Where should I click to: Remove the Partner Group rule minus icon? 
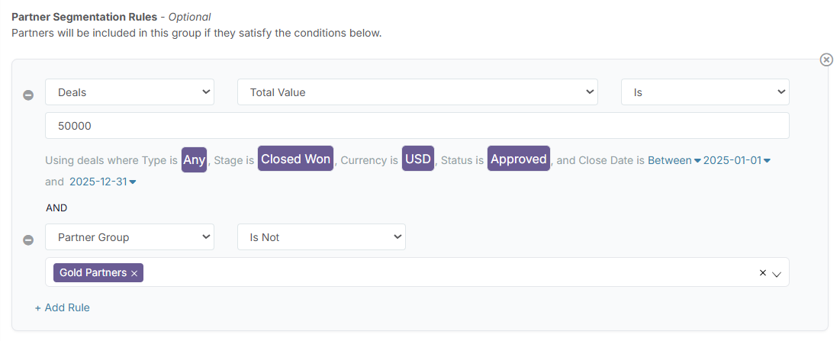pyautogui.click(x=28, y=240)
